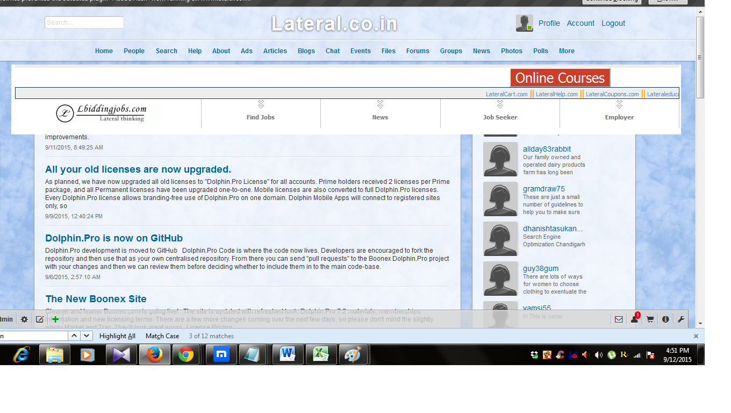The width and height of the screenshot is (731, 413).
Task: Click the green plus icon in admin toolbar
Action: pyautogui.click(x=55, y=319)
